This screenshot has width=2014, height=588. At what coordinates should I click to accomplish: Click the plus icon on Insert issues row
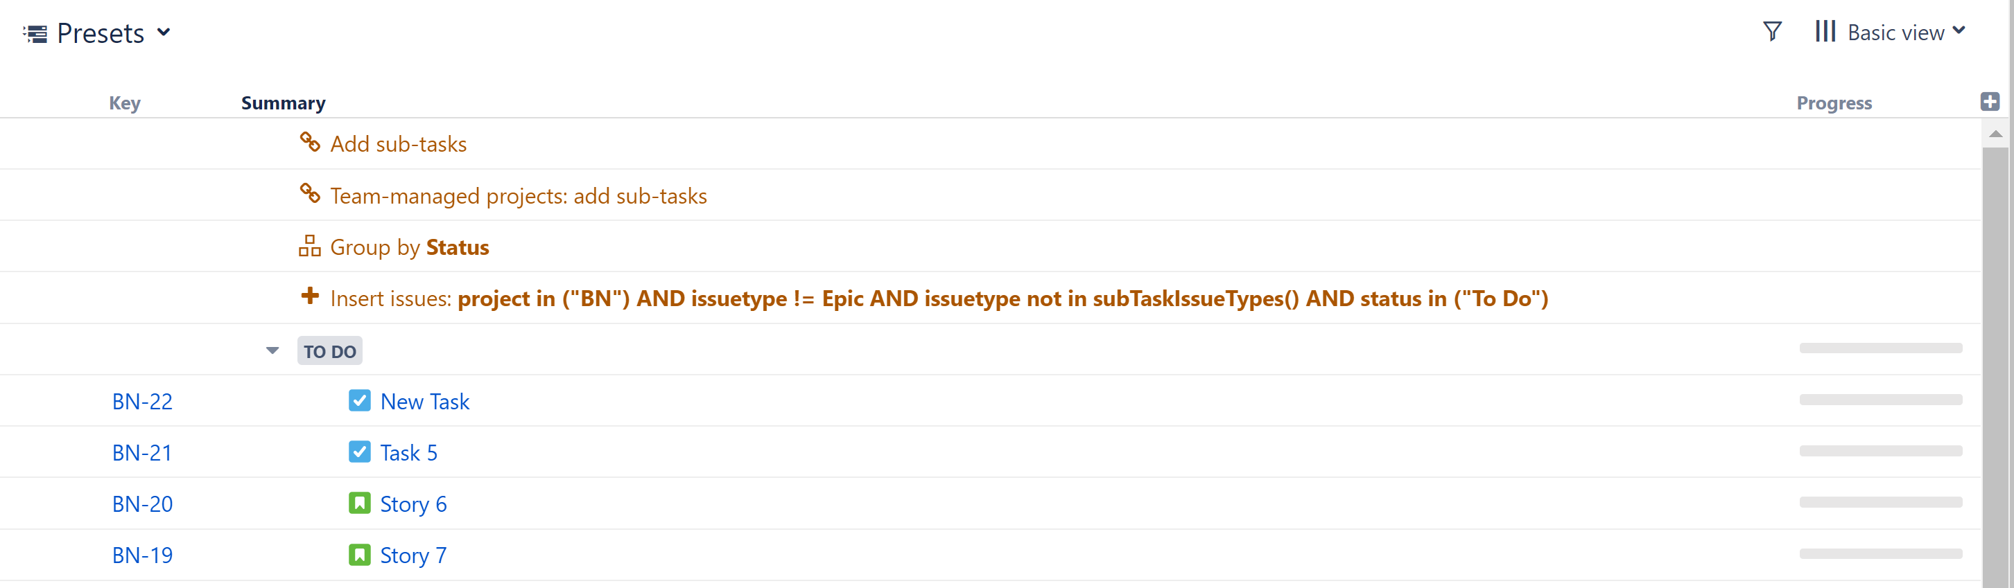[x=311, y=296]
